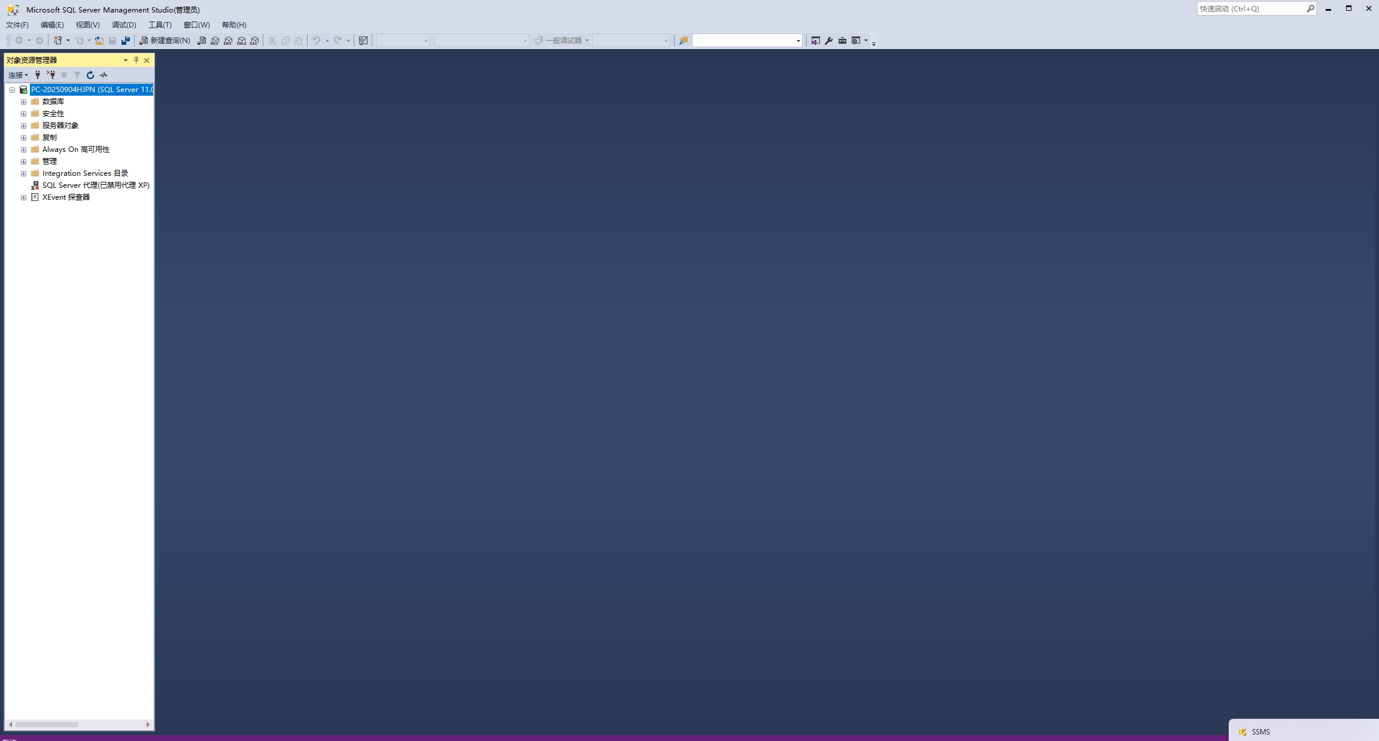Image resolution: width=1379 pixels, height=741 pixels.
Task: Click the Disconnect plug icon
Action: [x=51, y=75]
